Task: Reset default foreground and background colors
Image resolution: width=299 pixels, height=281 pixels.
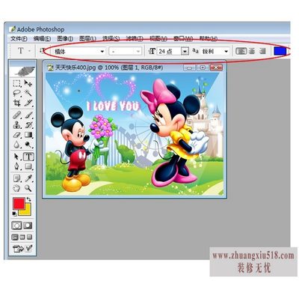Action: [14, 214]
